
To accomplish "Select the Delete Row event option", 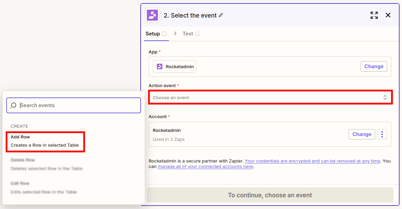I will click(47, 164).
